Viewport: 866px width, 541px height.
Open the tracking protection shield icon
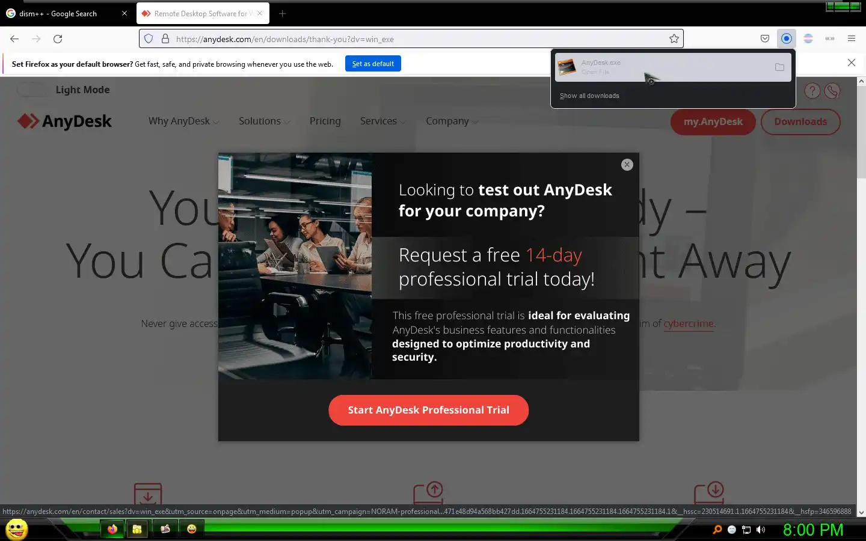click(149, 38)
